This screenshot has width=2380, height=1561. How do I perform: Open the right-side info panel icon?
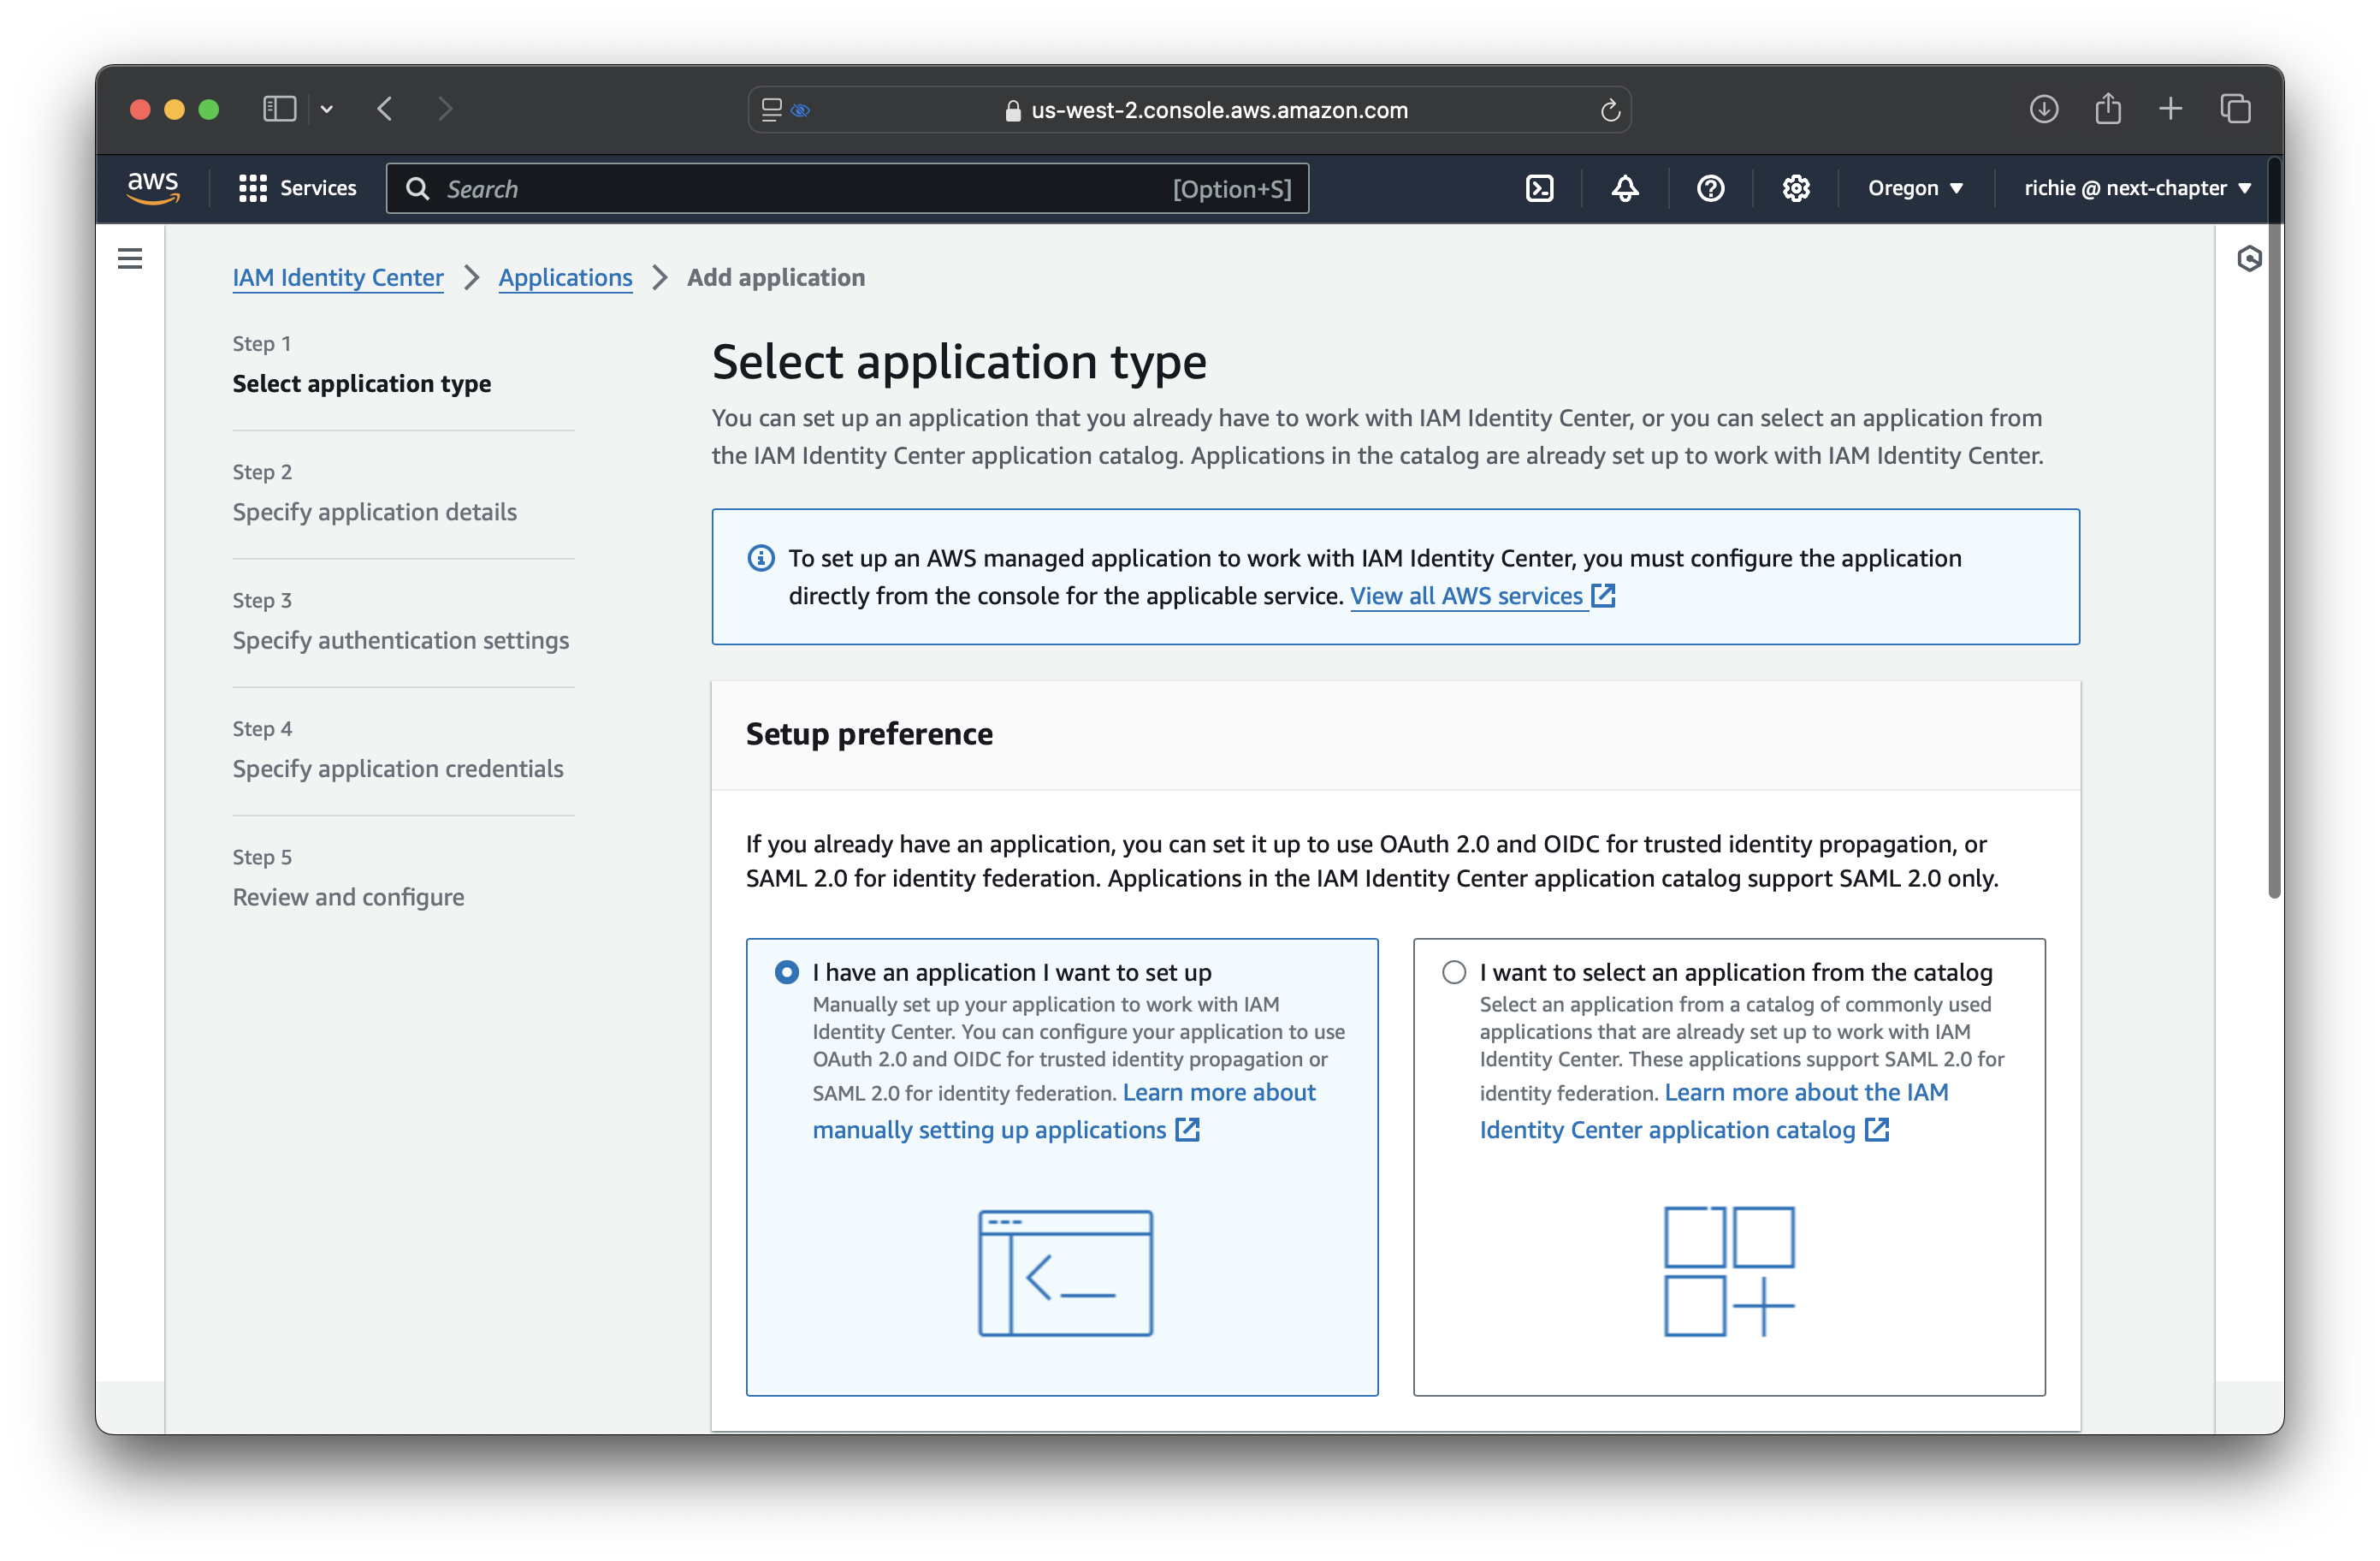click(x=2249, y=259)
